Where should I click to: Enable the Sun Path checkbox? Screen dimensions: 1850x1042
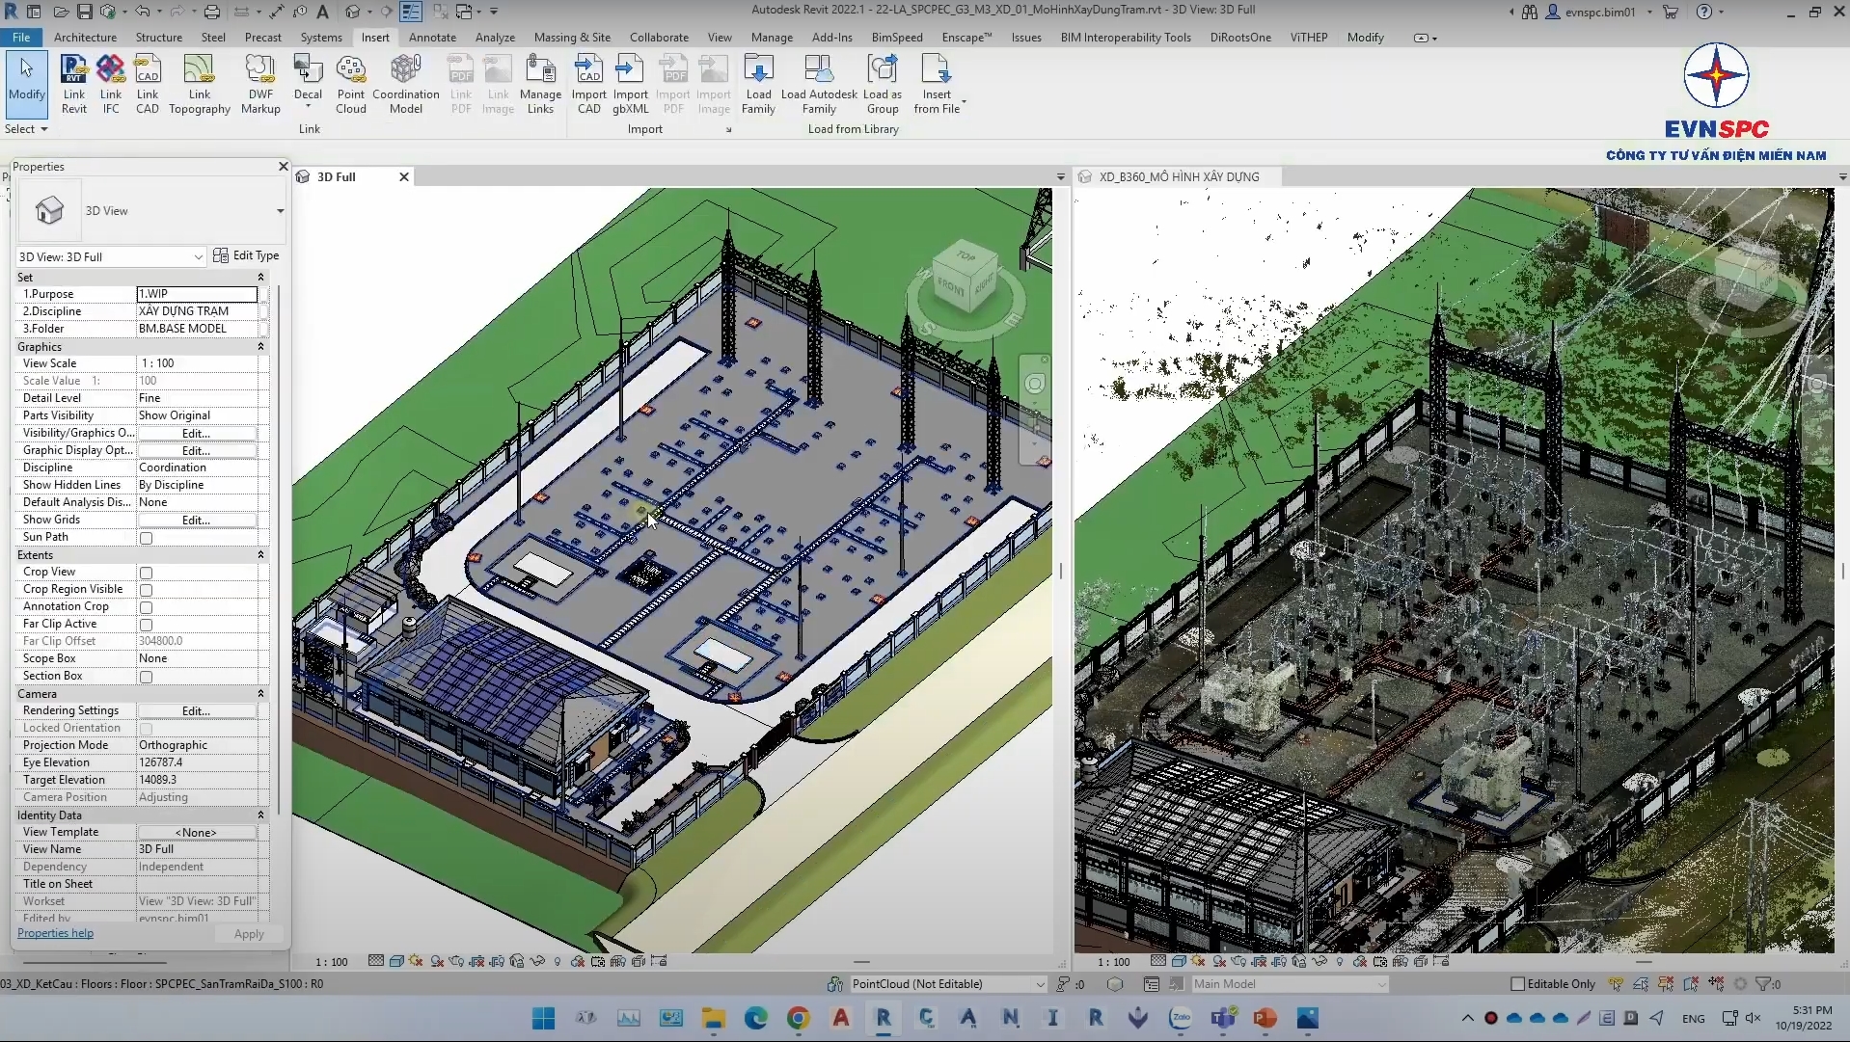[147, 538]
